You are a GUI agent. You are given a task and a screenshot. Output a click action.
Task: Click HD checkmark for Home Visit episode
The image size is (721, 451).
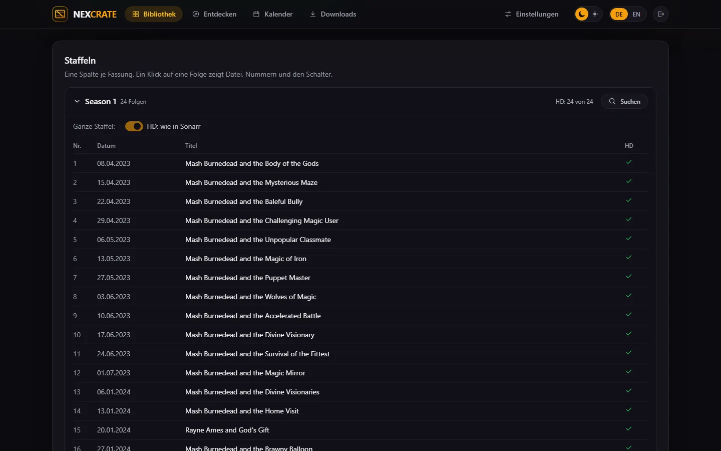point(629,410)
